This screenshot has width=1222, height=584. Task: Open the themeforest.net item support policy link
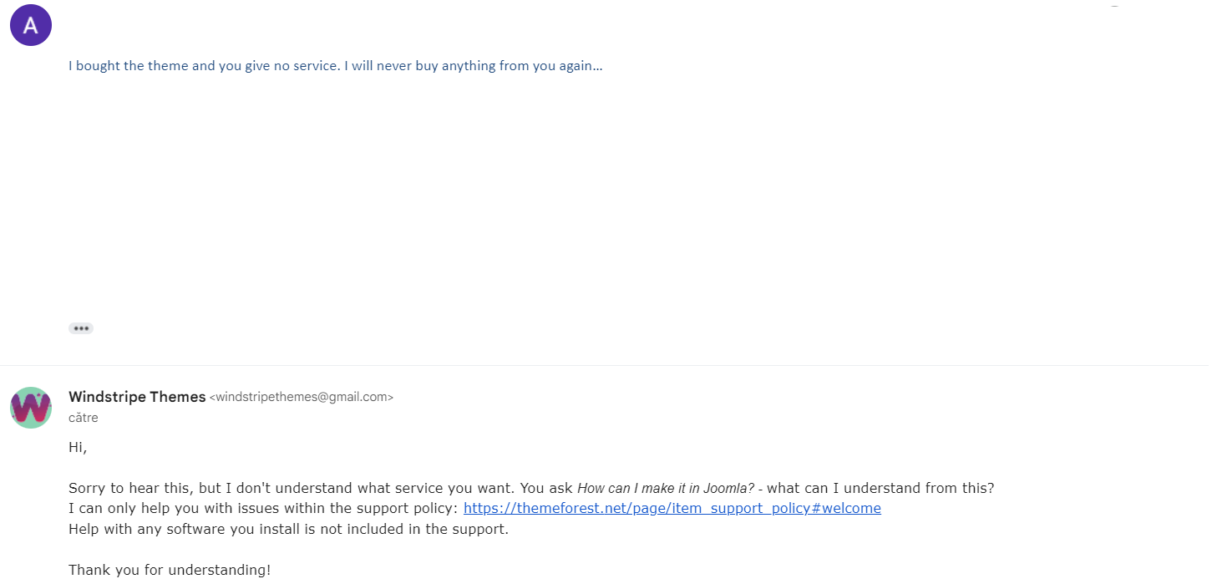tap(672, 508)
